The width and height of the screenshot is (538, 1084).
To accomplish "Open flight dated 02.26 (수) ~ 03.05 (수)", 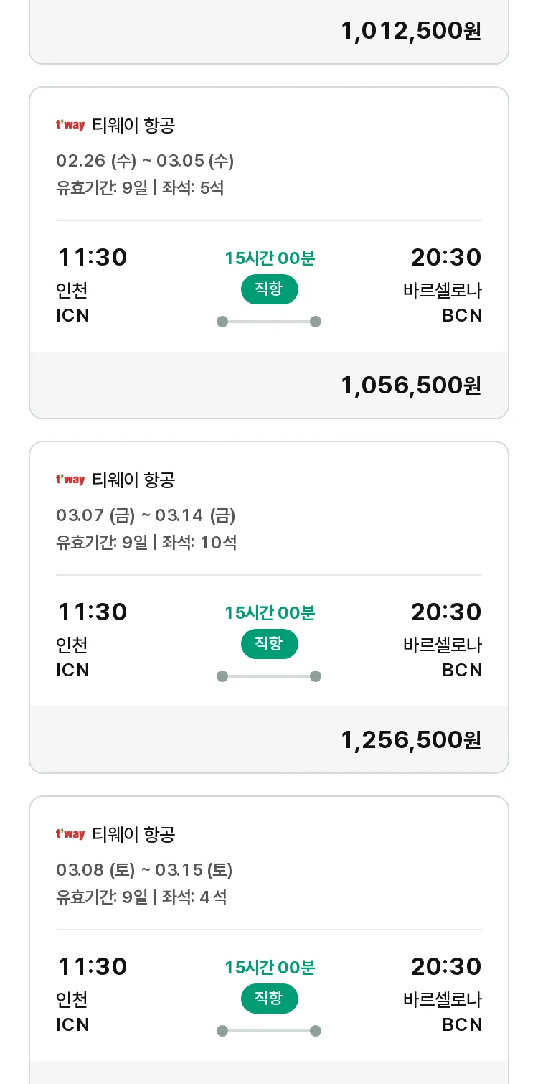I will click(x=145, y=161).
